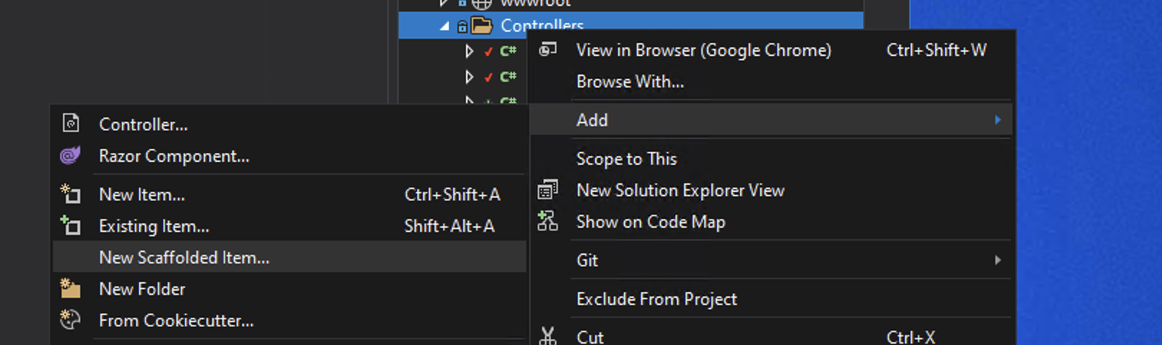Click the New Folder icon
The image size is (1162, 345).
click(70, 288)
